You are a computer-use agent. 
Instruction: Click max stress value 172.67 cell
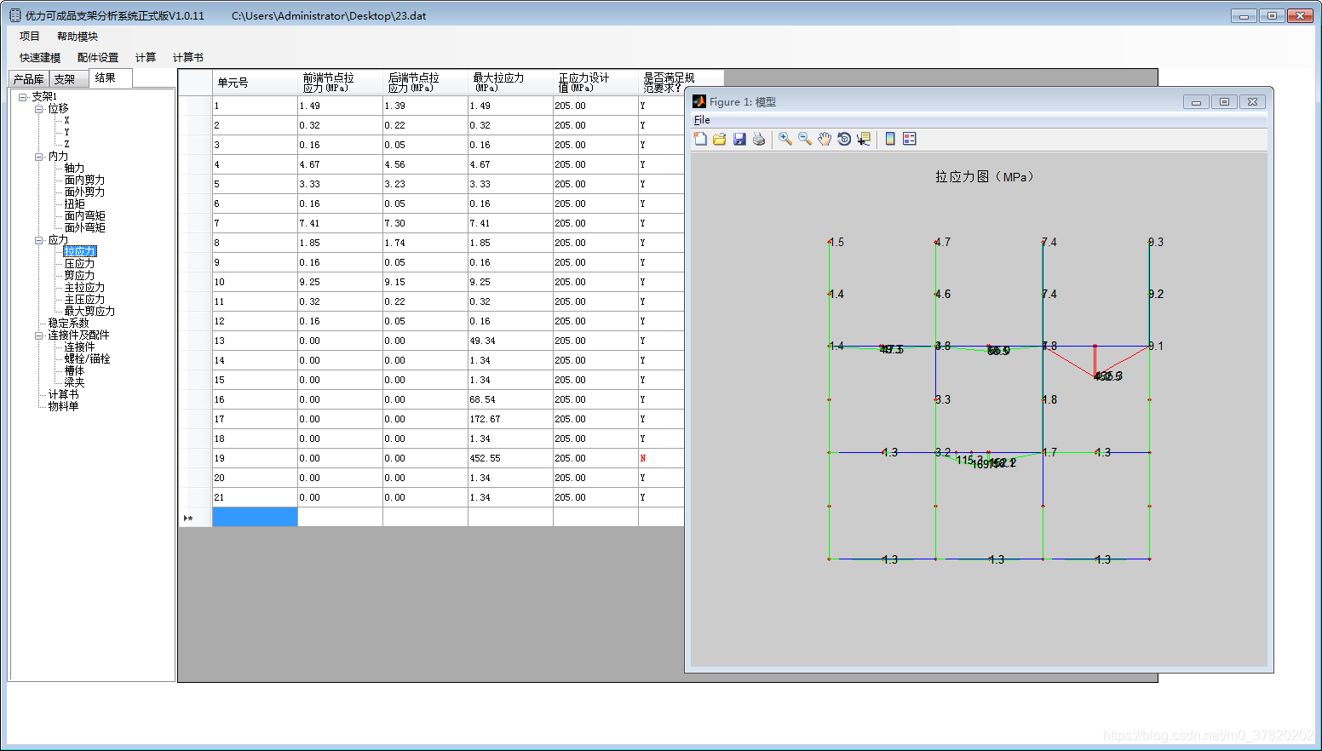[511, 419]
